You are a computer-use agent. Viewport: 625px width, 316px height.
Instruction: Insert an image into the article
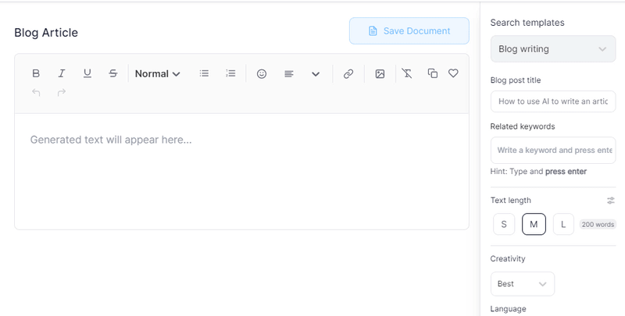[x=380, y=73]
